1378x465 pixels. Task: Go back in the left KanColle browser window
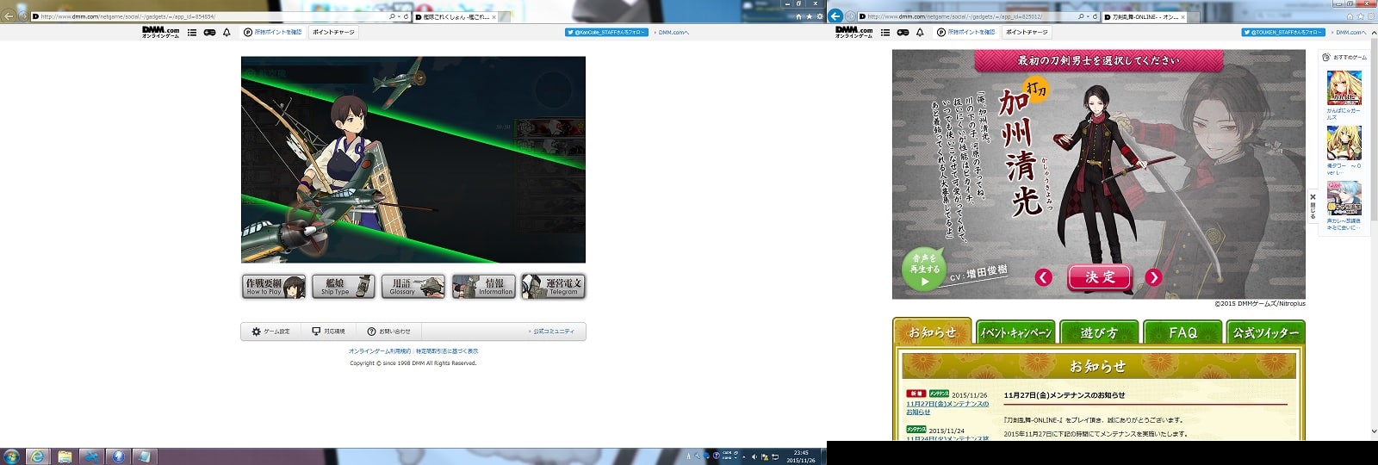[9, 15]
